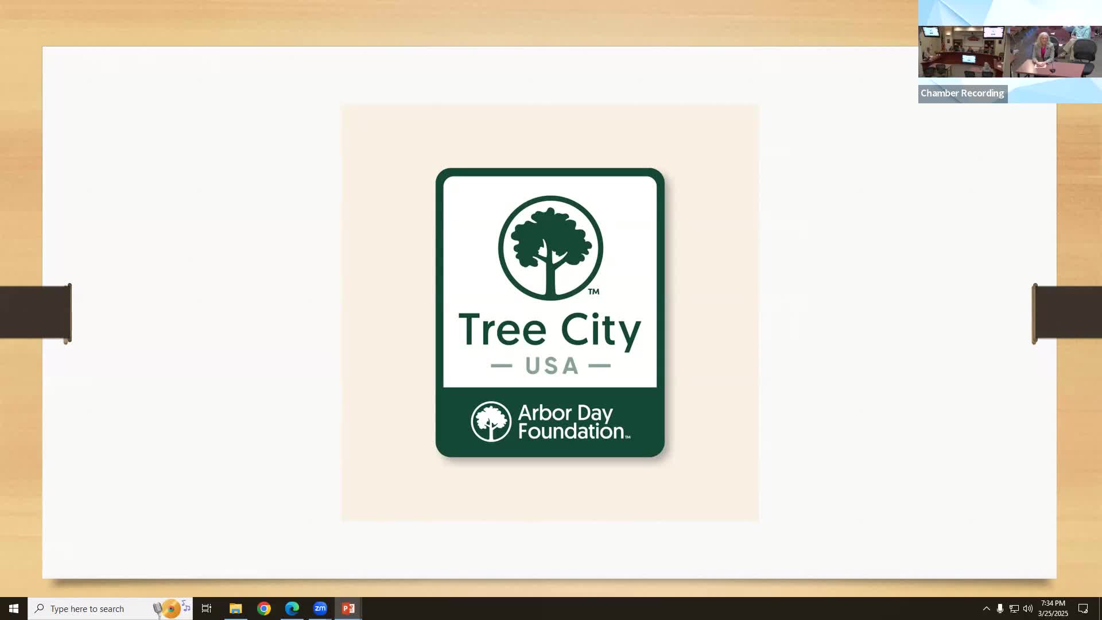The height and width of the screenshot is (620, 1102).
Task: Switch to Microsoft Edge in taskbar
Action: (292, 609)
